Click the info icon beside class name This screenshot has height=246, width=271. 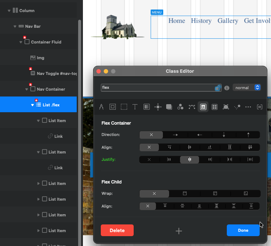[x=226, y=88]
